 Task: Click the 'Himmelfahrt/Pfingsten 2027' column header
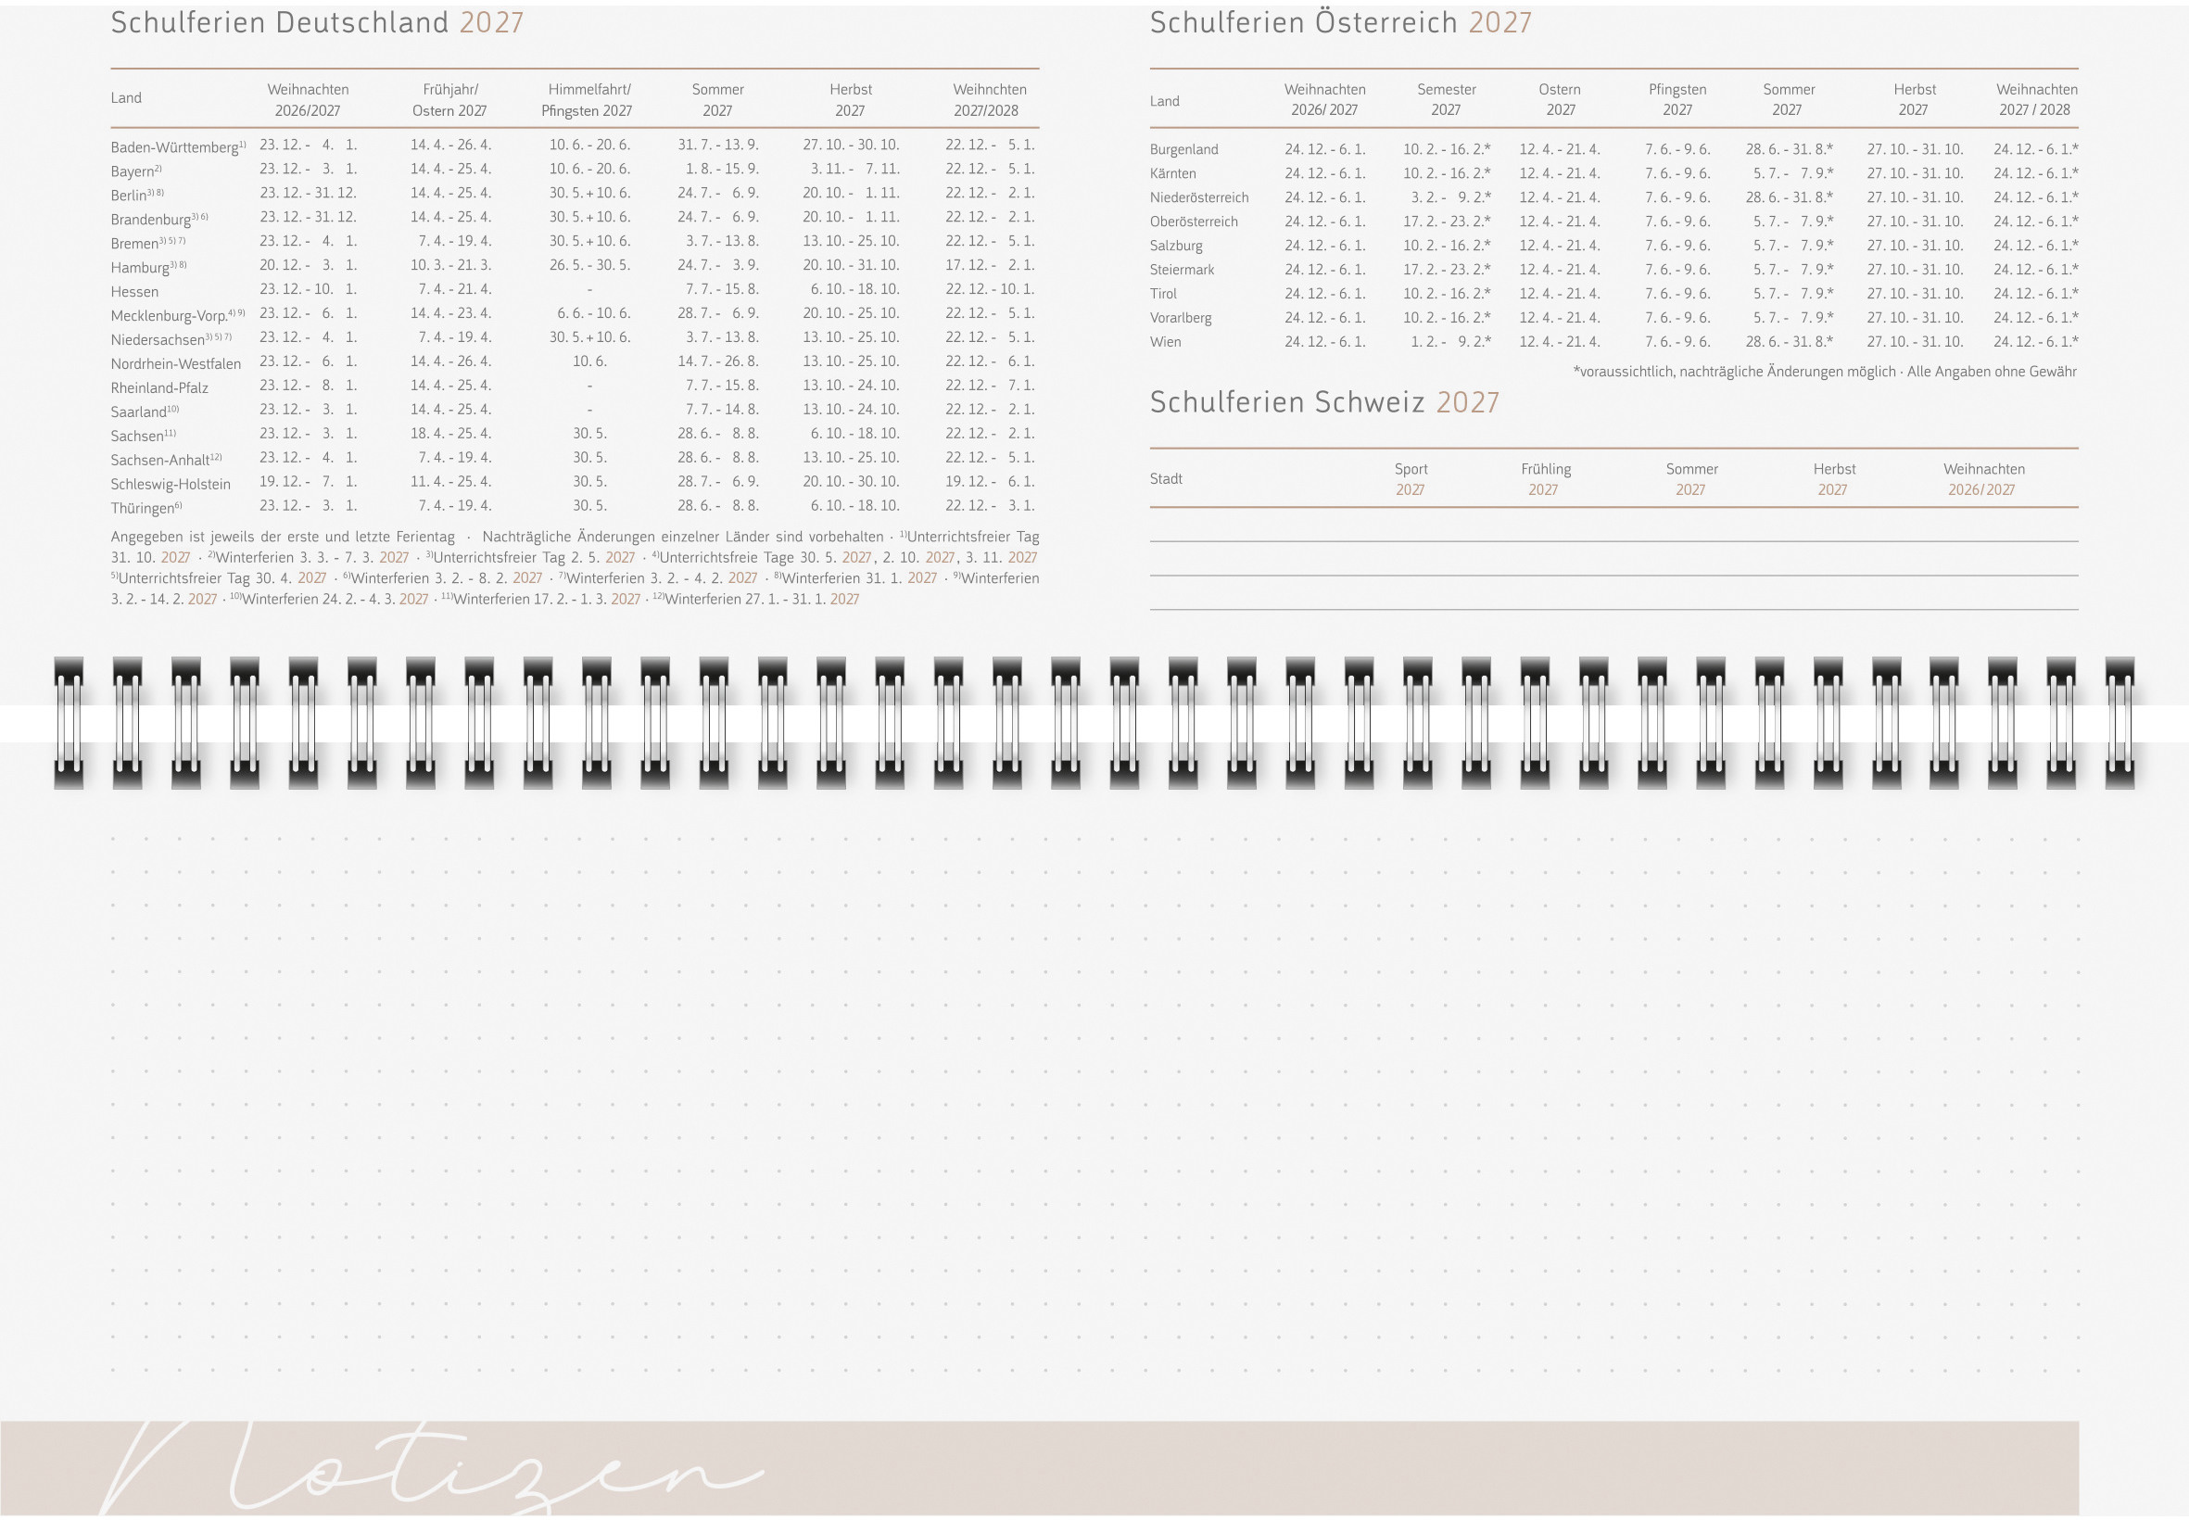point(588,100)
